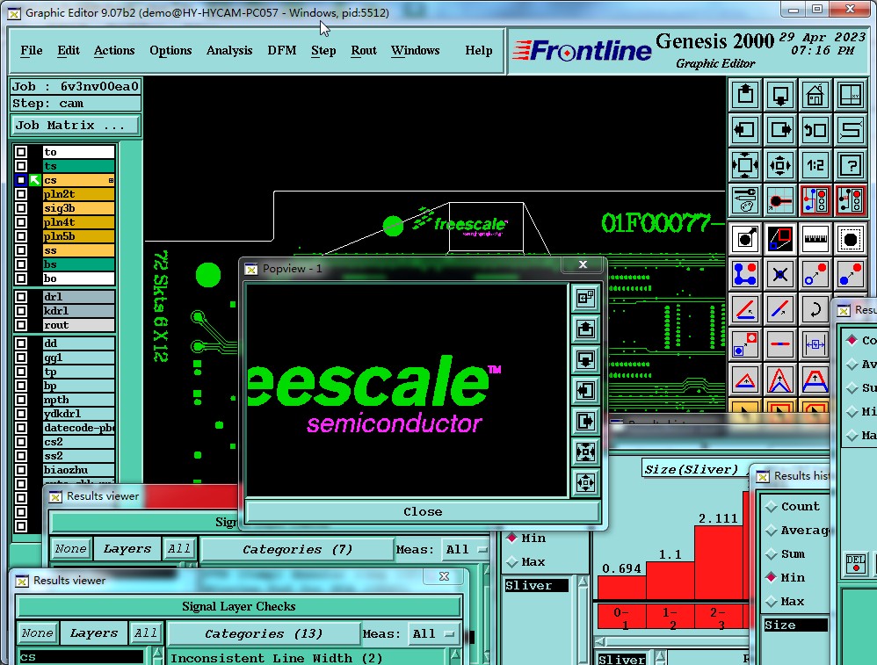Select the curved arrow rotate icon
Viewport: 877px width, 665px height.
pos(815,308)
